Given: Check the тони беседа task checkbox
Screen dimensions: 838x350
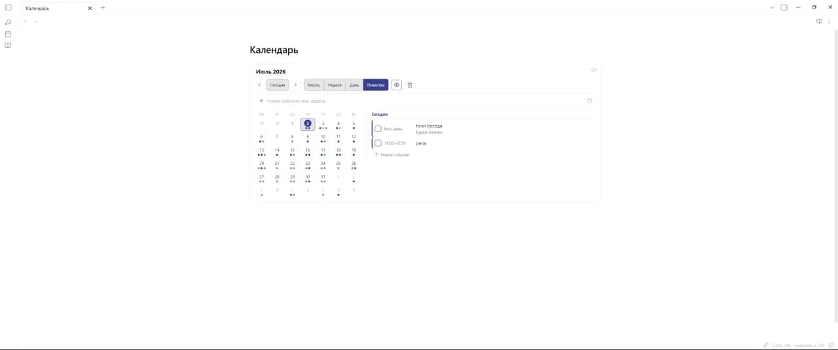Looking at the screenshot, I should pos(378,129).
